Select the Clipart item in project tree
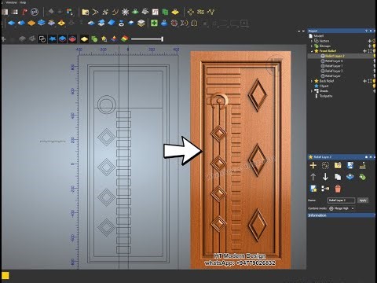 [324, 86]
